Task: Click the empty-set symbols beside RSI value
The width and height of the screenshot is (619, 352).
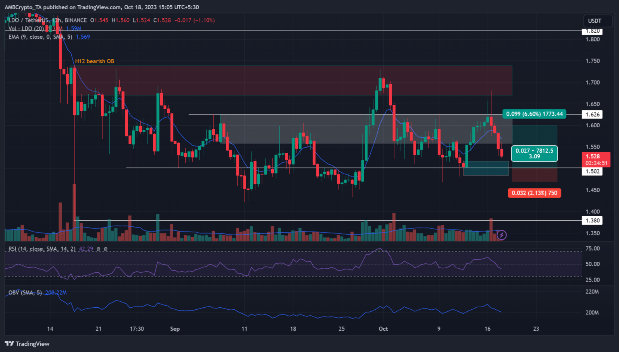Action: pyautogui.click(x=102, y=249)
